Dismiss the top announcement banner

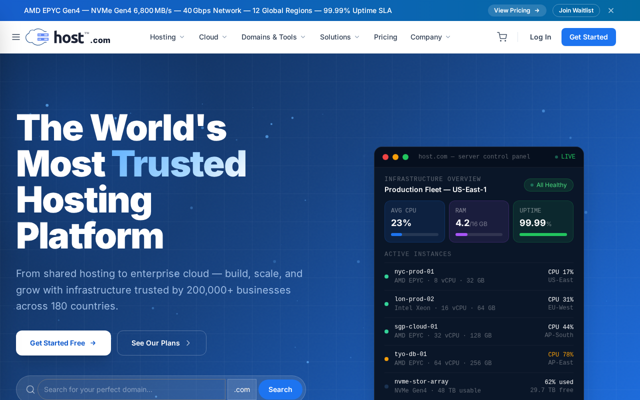[x=611, y=10]
